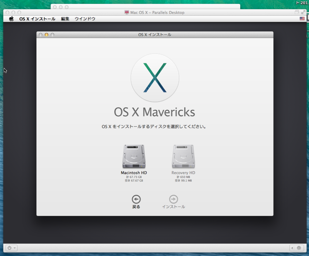Minimize the OS X インストール window
This screenshot has width=309, height=256.
[x=46, y=35]
